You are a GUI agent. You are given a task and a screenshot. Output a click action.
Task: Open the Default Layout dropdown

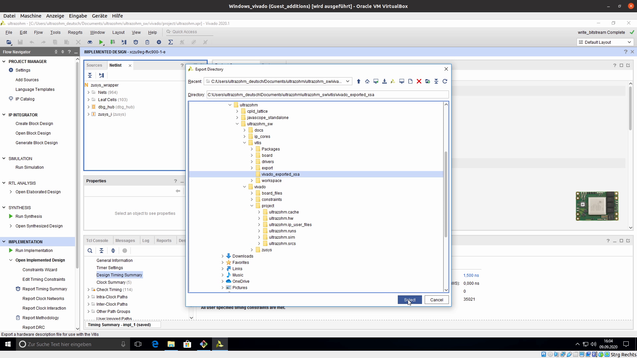point(605,42)
